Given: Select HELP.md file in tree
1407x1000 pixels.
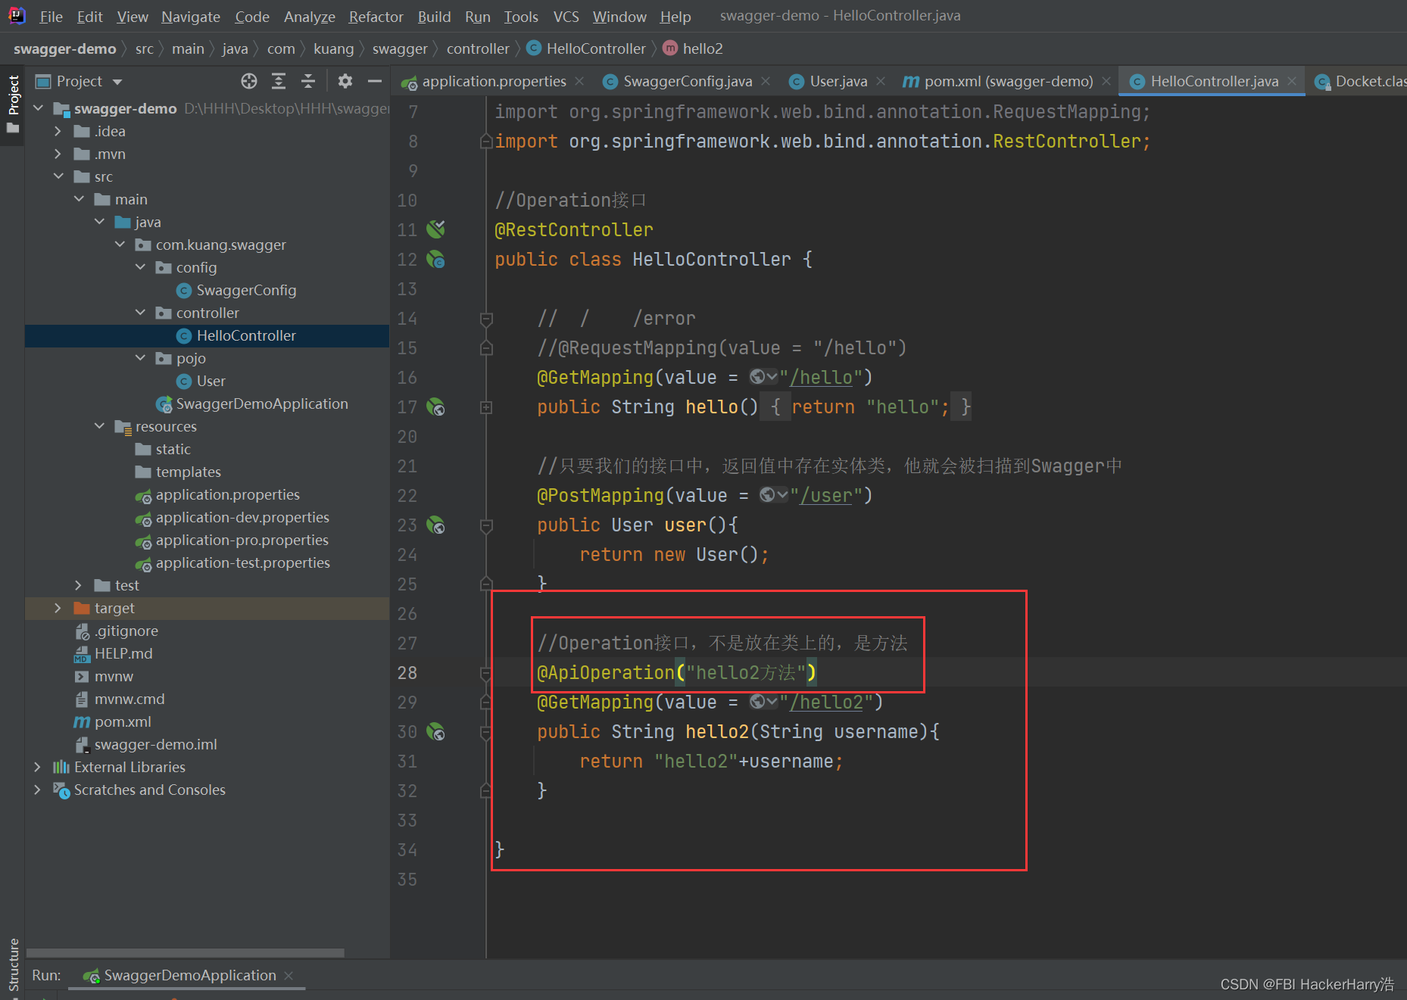Looking at the screenshot, I should coord(123,654).
